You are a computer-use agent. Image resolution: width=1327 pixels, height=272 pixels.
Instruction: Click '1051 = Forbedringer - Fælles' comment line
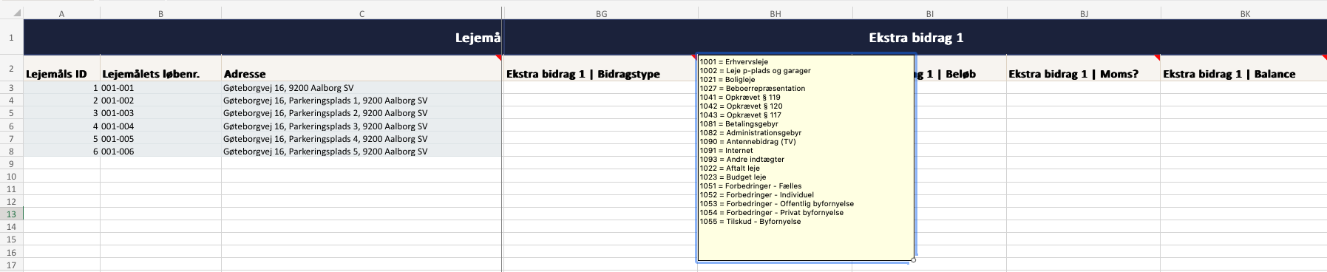pyautogui.click(x=750, y=186)
